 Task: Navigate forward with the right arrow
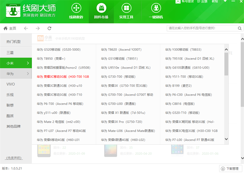[38, 28]
